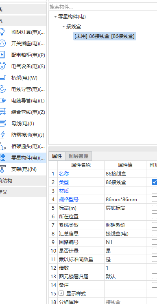Select the 配电箱柜(电)(P) icon
Viewport: 157px width, 304px height.
pyautogui.click(x=2, y=55)
